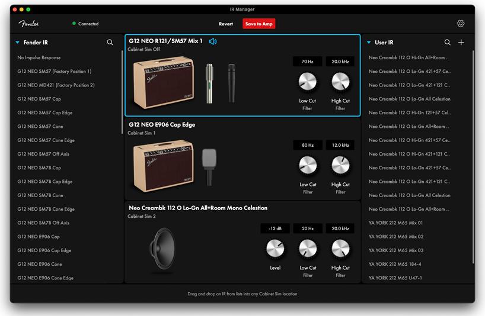
Task: Adjust the High Cut knob in Cabinet Sim 2
Action: 340,249
